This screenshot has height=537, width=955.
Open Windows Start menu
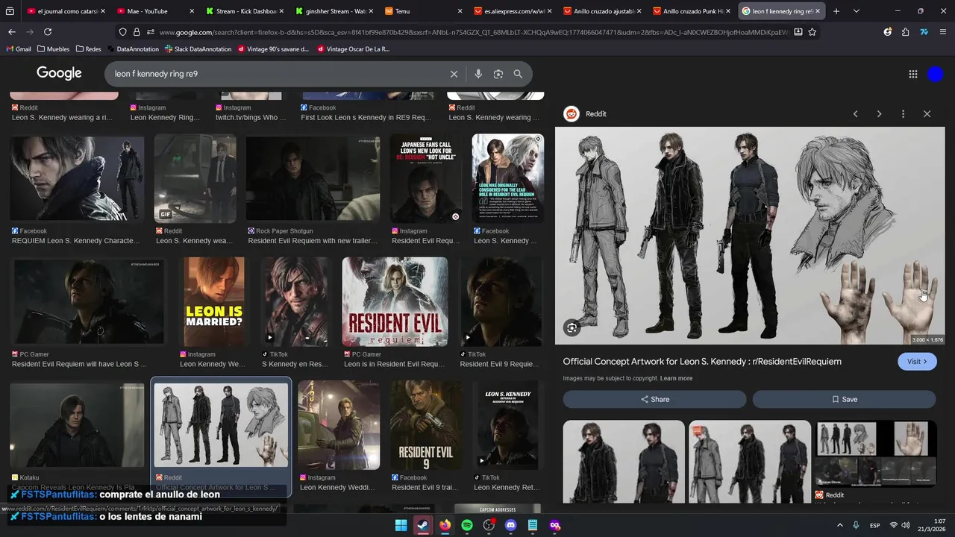tap(401, 525)
